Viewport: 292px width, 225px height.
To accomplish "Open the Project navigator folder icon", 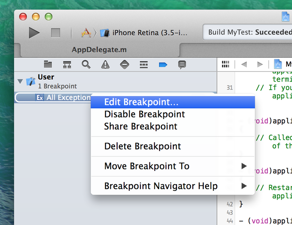I will pyautogui.click(x=48, y=64).
